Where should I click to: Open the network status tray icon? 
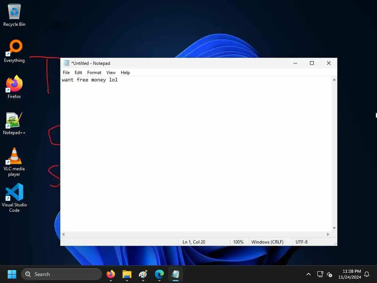tap(320, 274)
